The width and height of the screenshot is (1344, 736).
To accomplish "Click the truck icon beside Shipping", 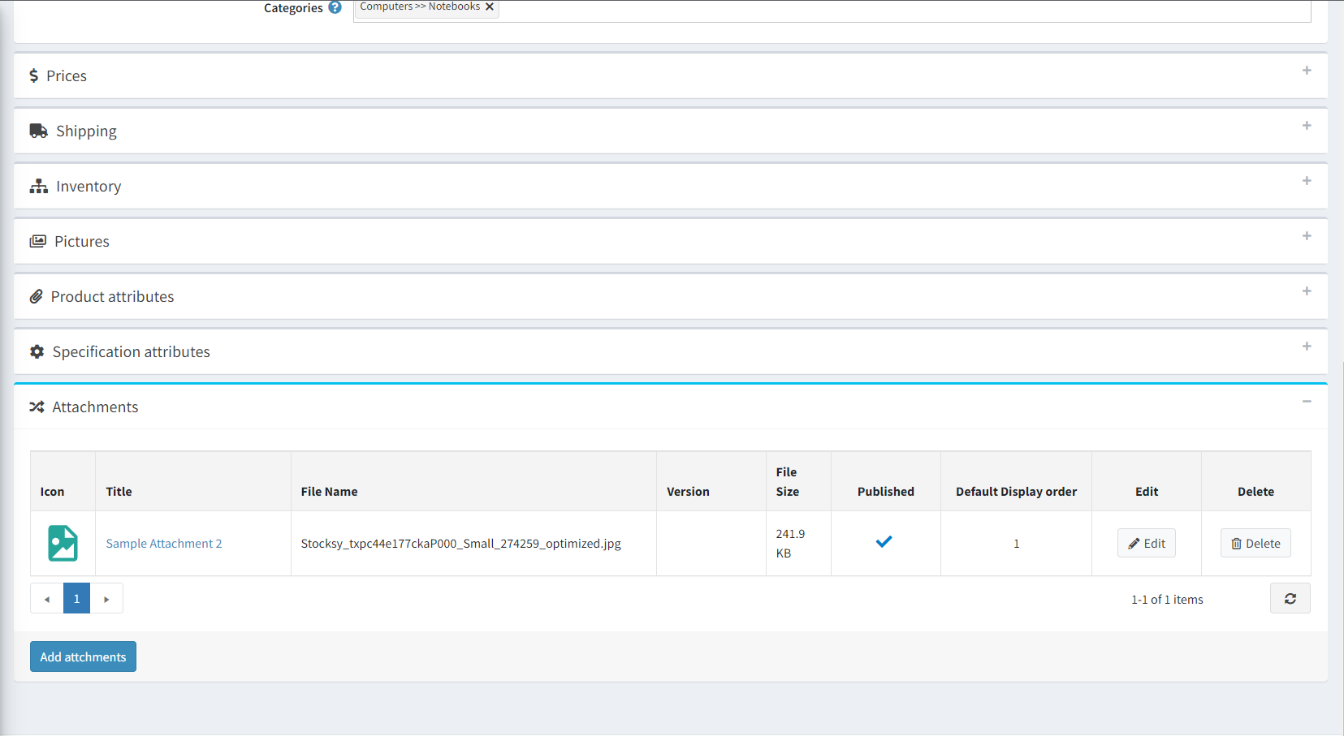I will [38, 131].
